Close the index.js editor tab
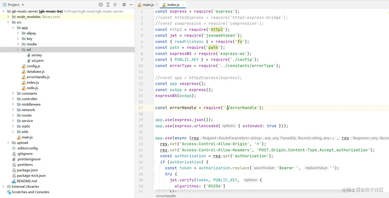The width and height of the screenshot is (389, 198). click(x=183, y=5)
